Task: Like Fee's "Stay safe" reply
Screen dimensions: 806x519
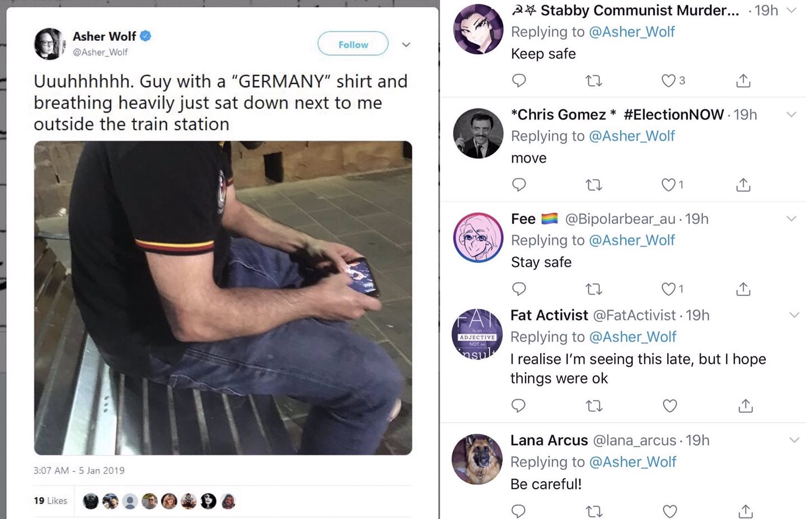Action: [x=668, y=289]
